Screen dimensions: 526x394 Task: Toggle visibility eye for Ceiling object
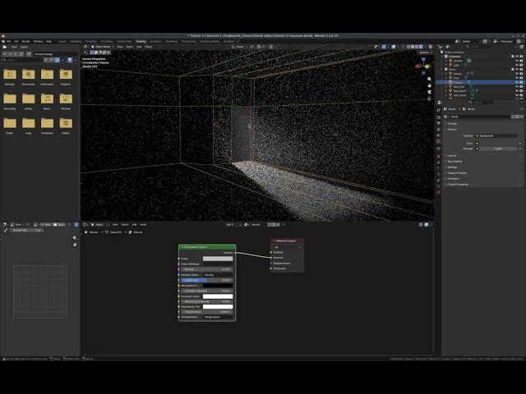coord(517,73)
